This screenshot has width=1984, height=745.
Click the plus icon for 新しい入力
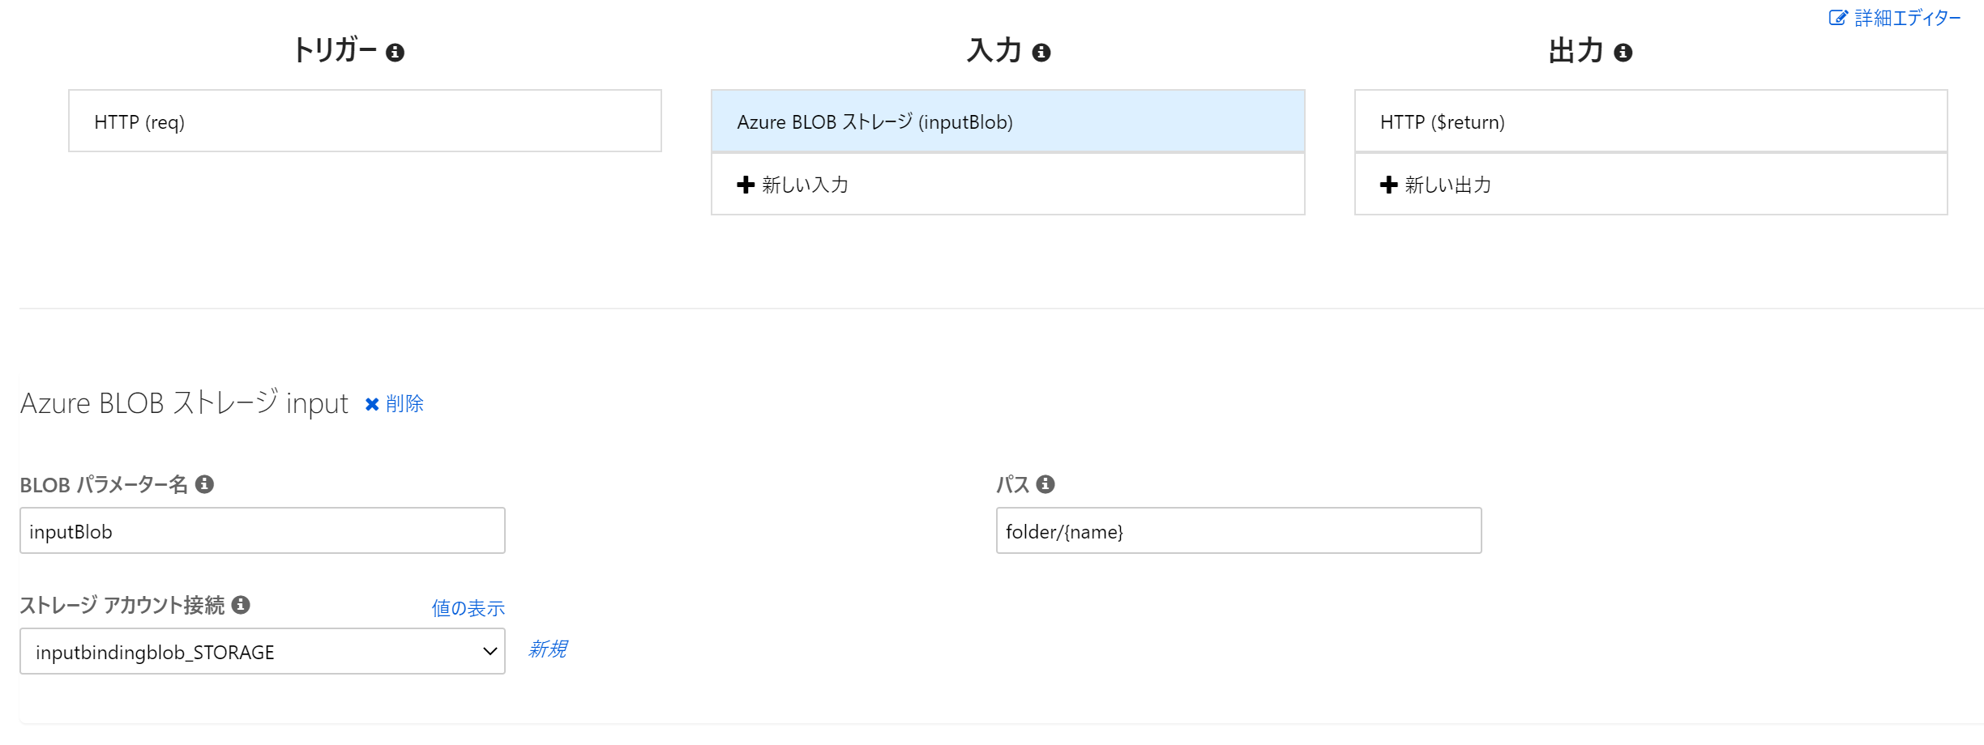coord(746,185)
